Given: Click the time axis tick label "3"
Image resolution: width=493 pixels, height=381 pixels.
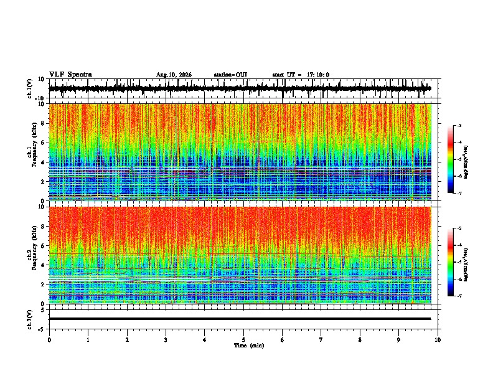Looking at the screenshot, I should 166,340.
